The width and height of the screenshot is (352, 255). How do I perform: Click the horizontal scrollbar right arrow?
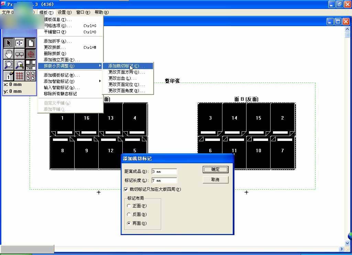point(341,249)
